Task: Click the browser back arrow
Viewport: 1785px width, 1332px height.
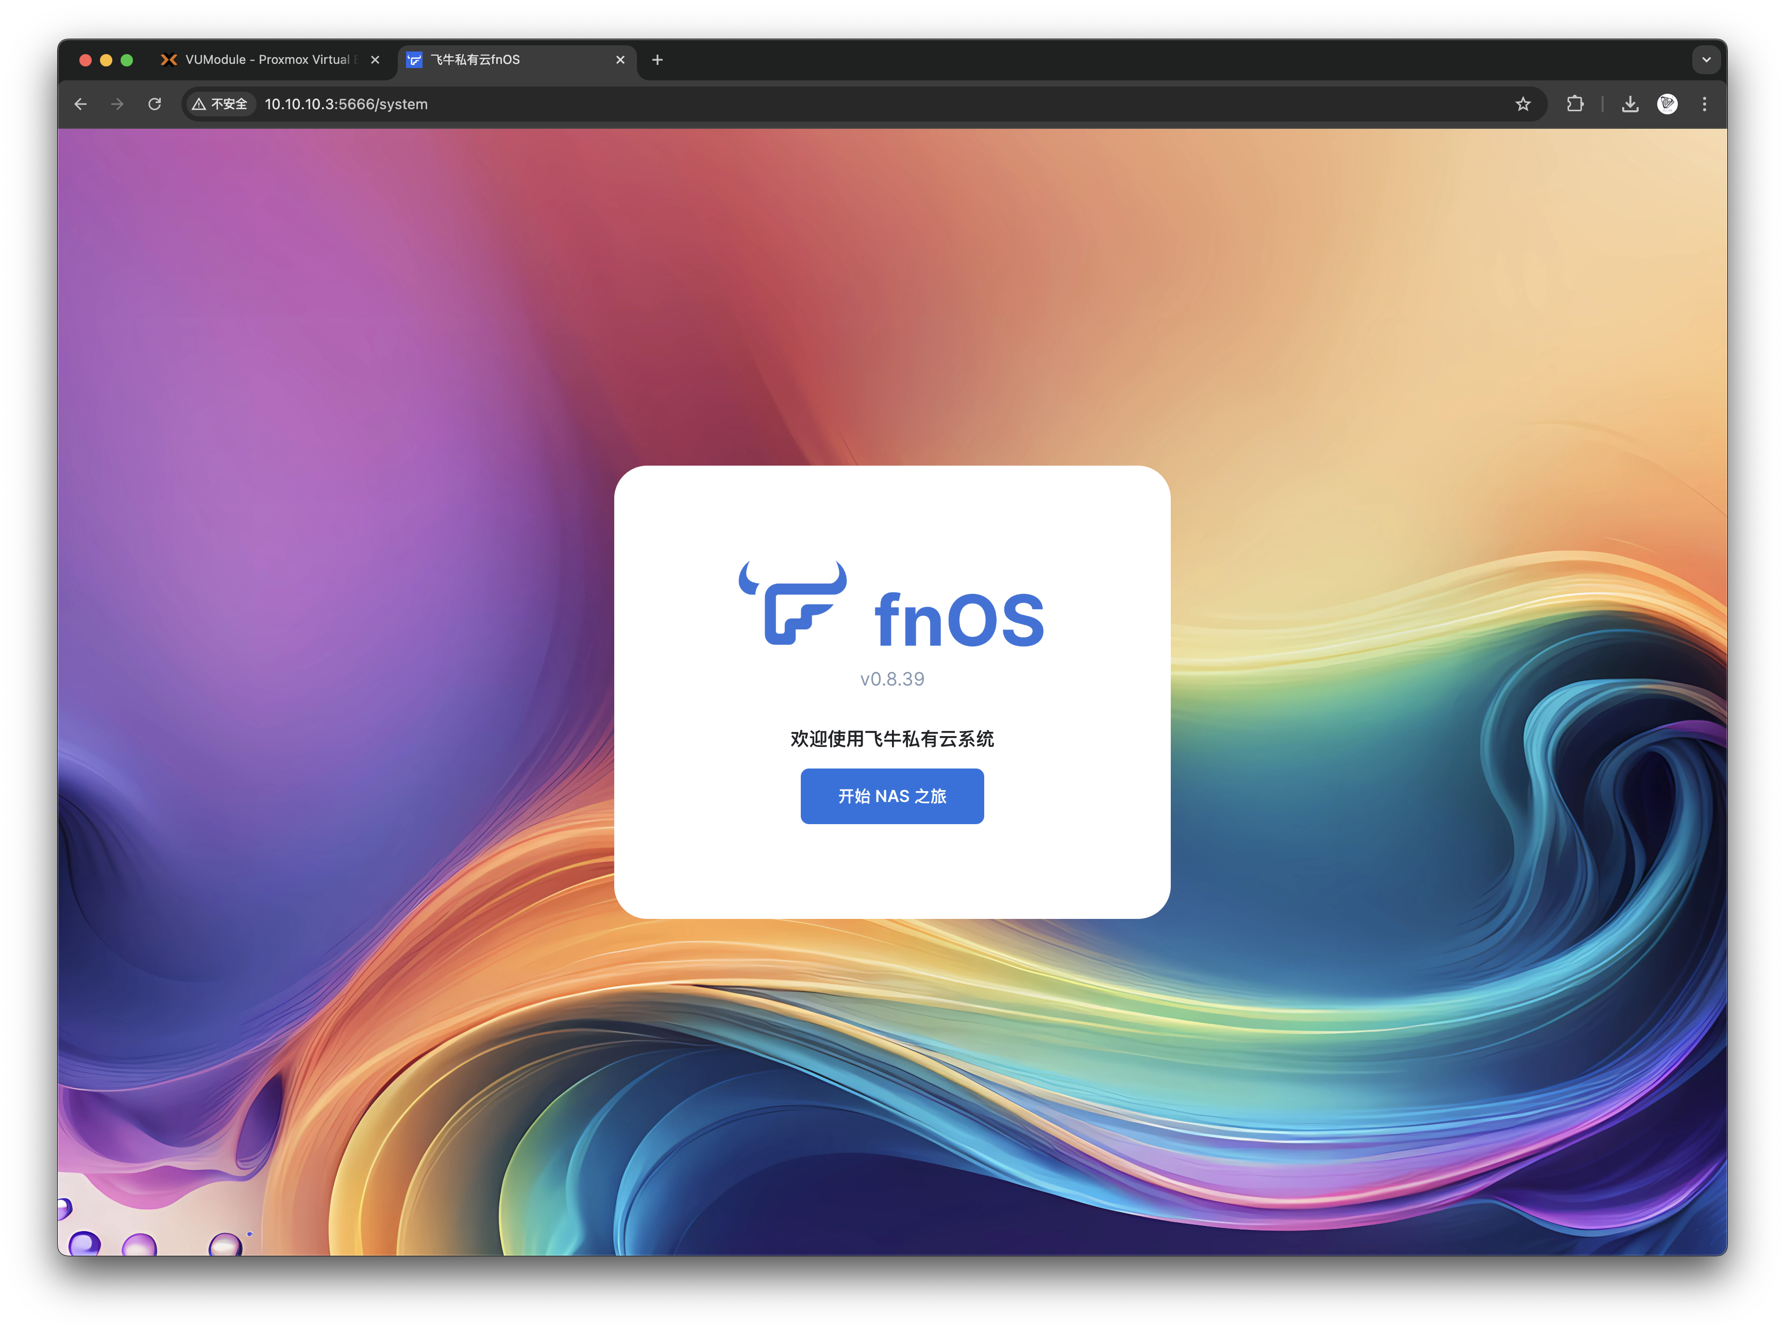Action: pyautogui.click(x=81, y=104)
